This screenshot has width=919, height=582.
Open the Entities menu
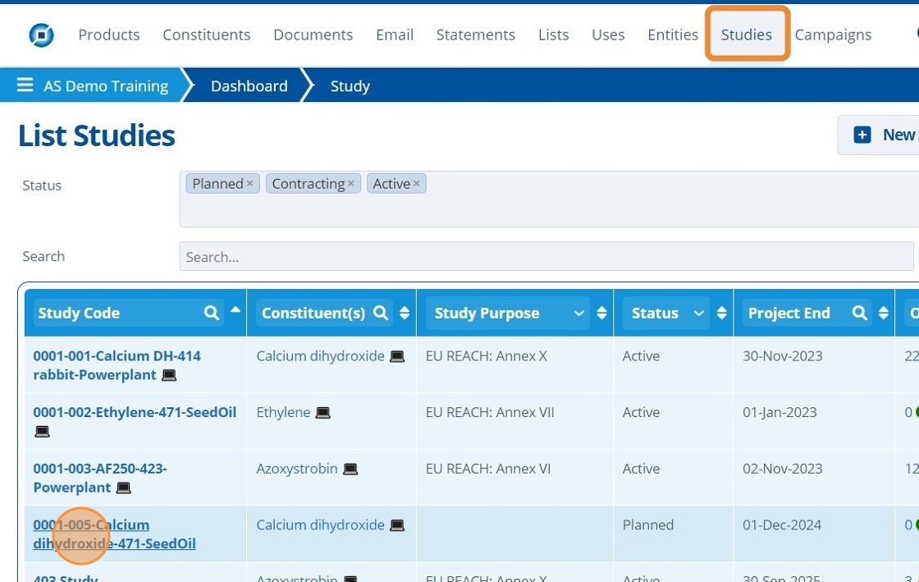point(673,34)
